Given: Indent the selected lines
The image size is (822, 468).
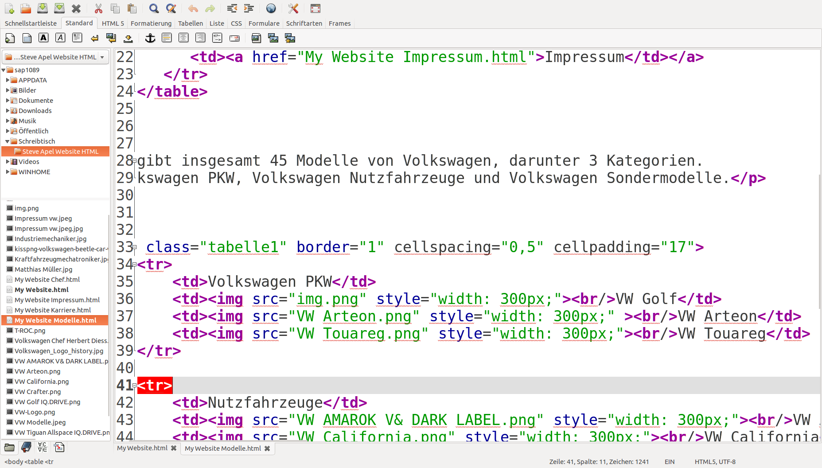Looking at the screenshot, I should [x=249, y=8].
